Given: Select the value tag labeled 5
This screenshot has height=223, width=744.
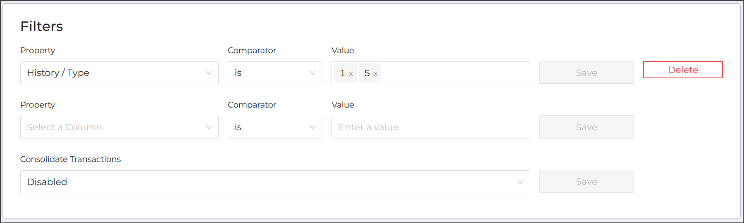Looking at the screenshot, I should point(367,73).
